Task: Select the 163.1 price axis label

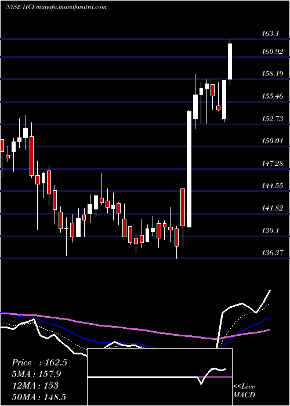Action: (271, 34)
